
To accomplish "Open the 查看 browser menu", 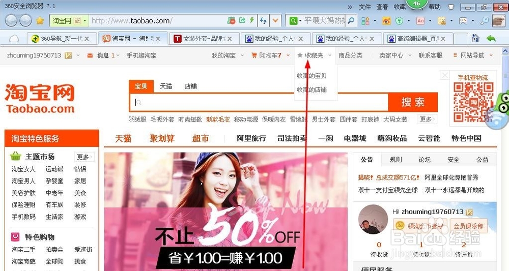I will point(382,7).
